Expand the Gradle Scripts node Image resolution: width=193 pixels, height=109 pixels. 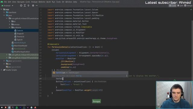point(2,70)
